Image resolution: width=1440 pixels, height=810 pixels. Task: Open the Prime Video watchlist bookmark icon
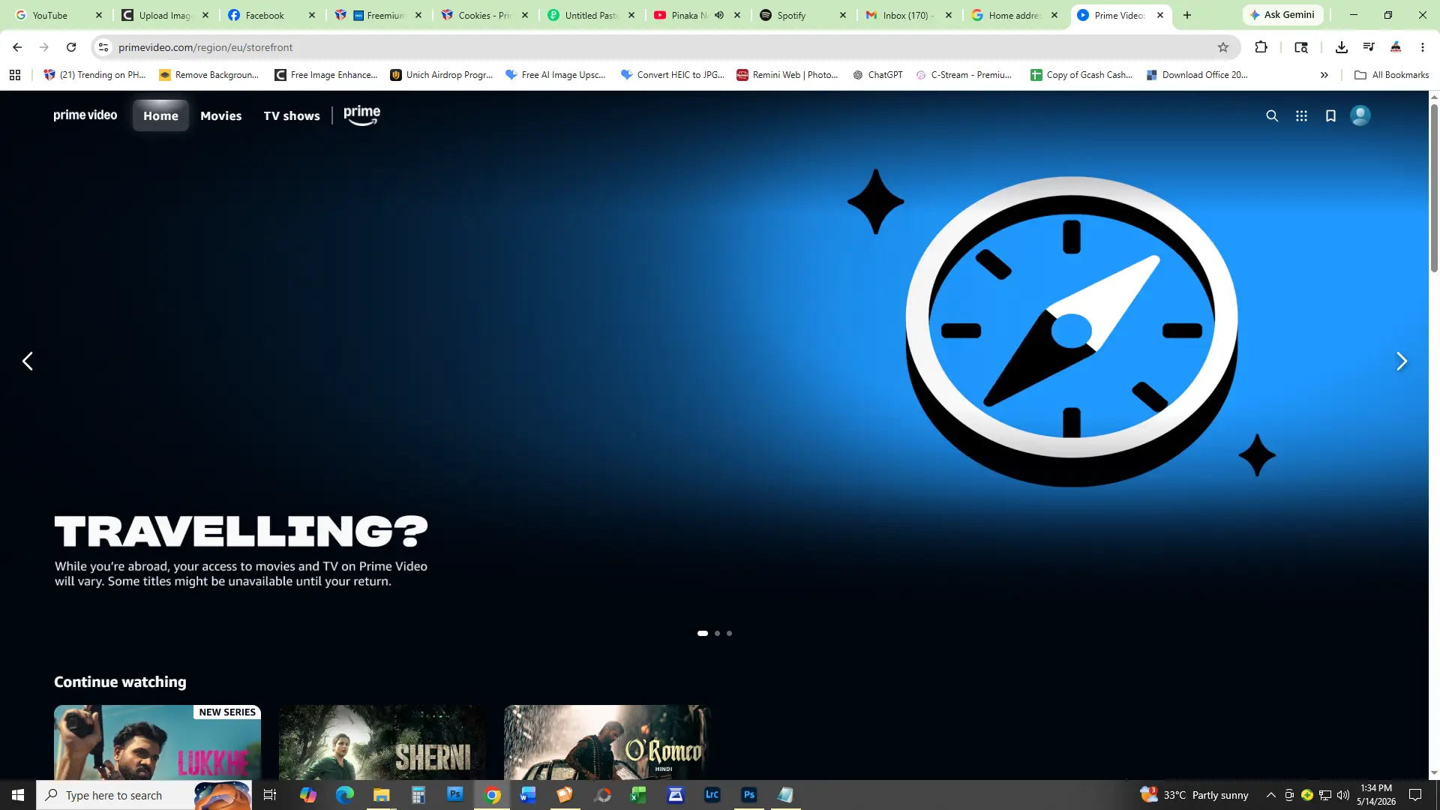(1330, 115)
